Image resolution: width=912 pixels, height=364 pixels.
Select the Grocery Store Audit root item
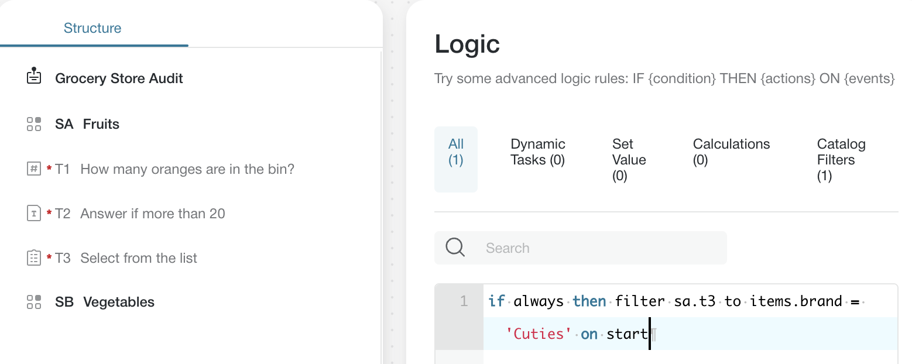[x=119, y=78]
